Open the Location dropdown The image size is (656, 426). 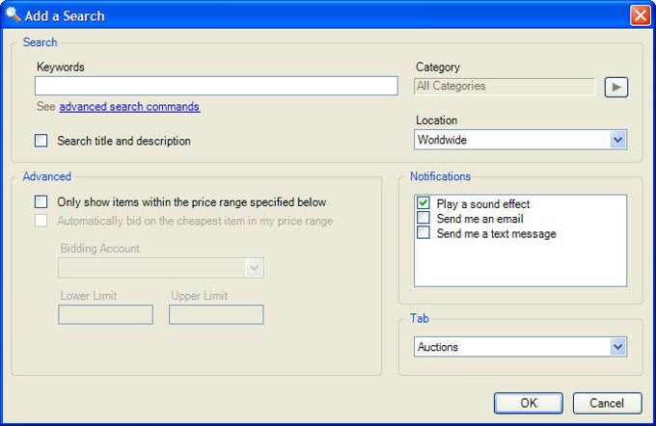[x=617, y=140]
